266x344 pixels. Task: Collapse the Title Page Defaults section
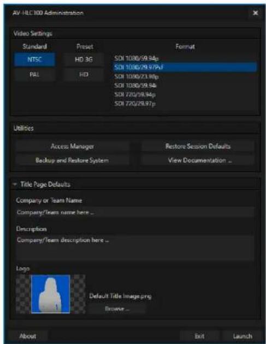pos(15,184)
